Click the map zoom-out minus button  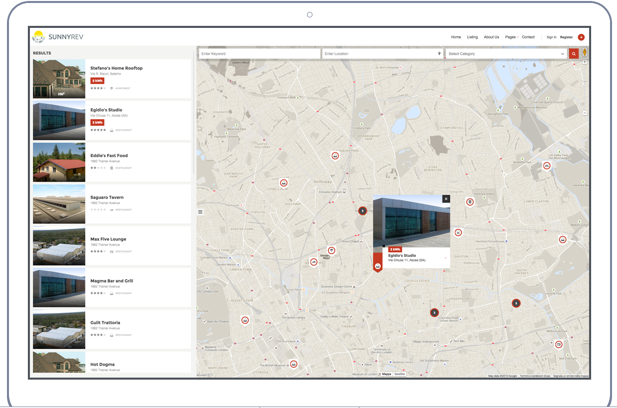click(x=585, y=113)
